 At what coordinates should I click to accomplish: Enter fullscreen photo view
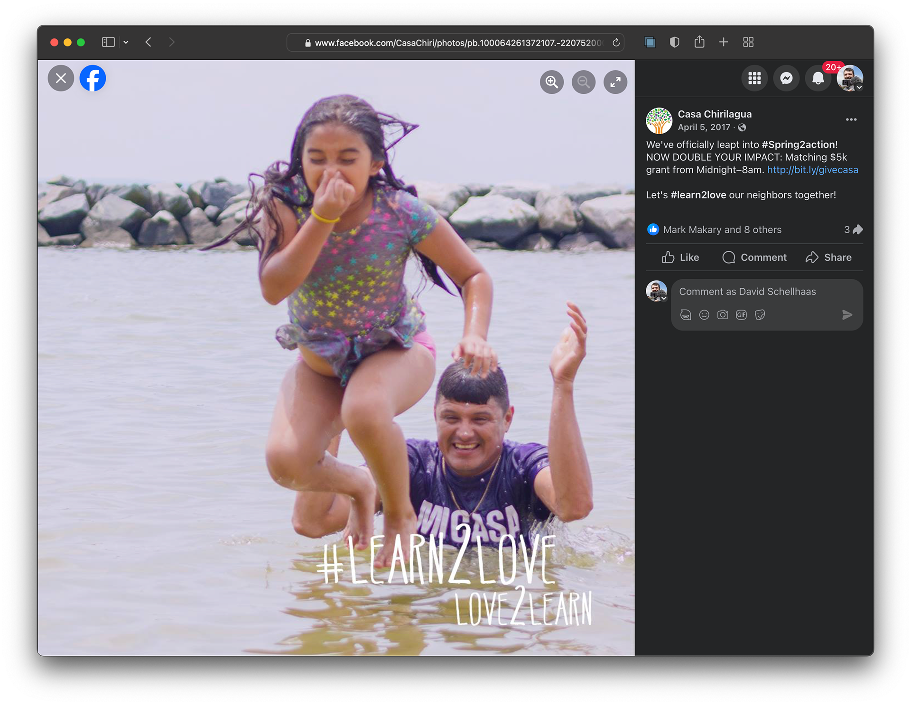(615, 82)
